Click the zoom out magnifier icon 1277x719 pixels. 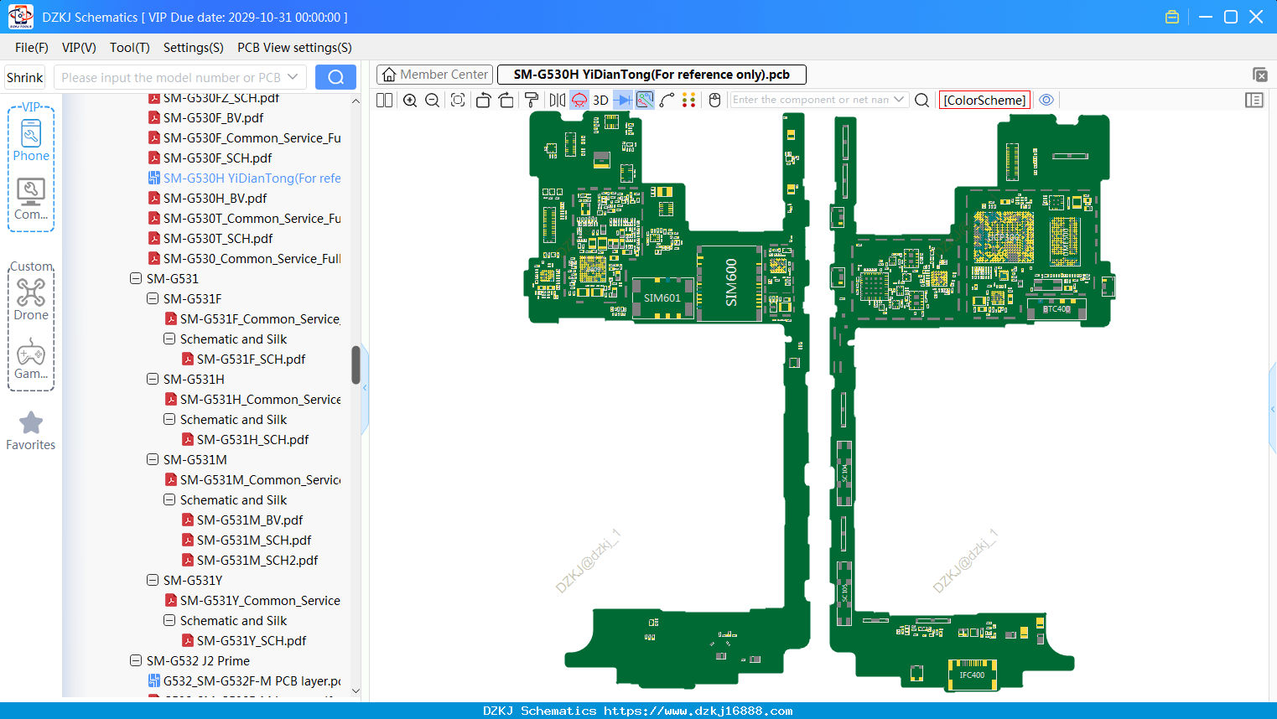(x=433, y=100)
